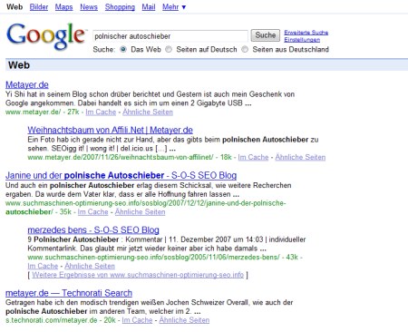
Task: Open Einstellungen link
Action: [x=302, y=40]
